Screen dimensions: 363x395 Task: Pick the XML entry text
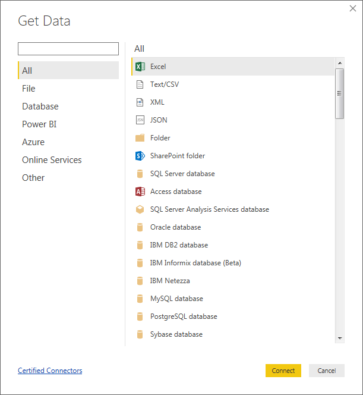(157, 102)
